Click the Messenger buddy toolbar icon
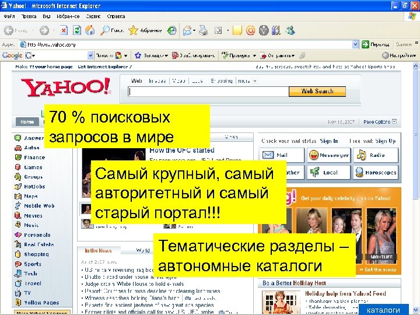This screenshot has width=420, height=315. [290, 30]
